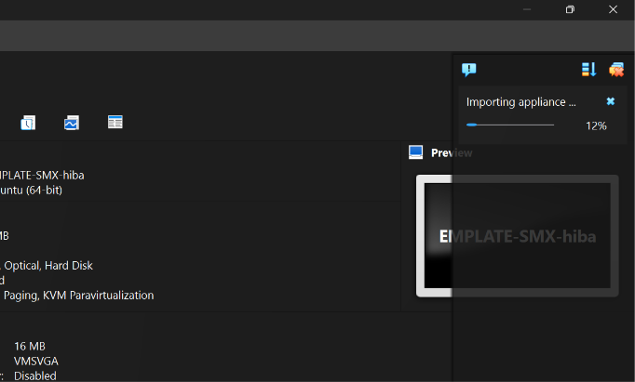This screenshot has width=635, height=382.
Task: Restore down the VirtualBox window
Action: pos(570,9)
